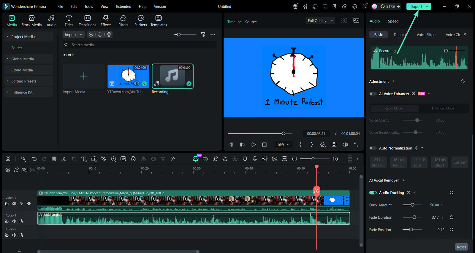The width and height of the screenshot is (475, 253).
Task: Expand AI Vocal Remover section
Action: click(x=403, y=180)
